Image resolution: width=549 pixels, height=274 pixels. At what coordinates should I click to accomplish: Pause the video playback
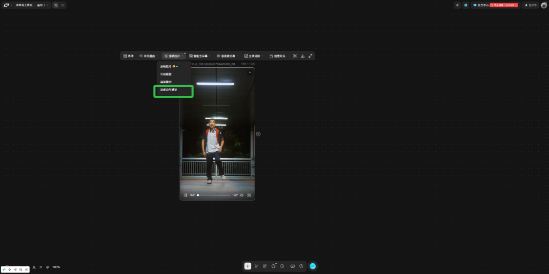pyautogui.click(x=185, y=196)
